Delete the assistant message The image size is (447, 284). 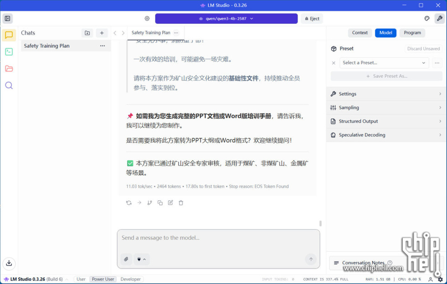[181, 203]
